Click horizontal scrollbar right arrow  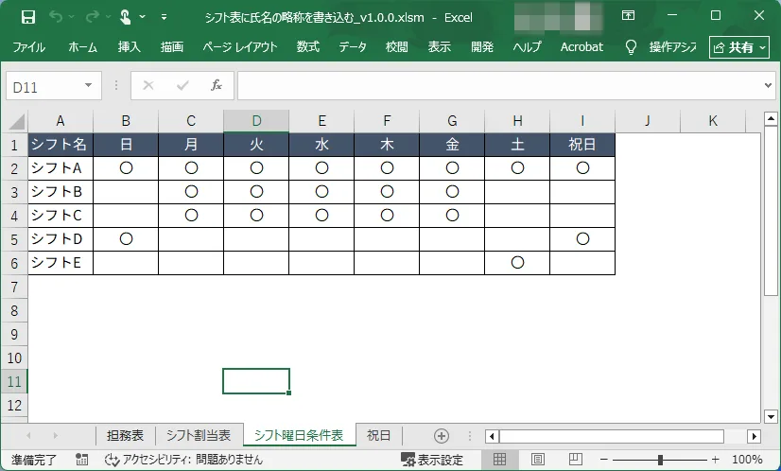coord(755,436)
